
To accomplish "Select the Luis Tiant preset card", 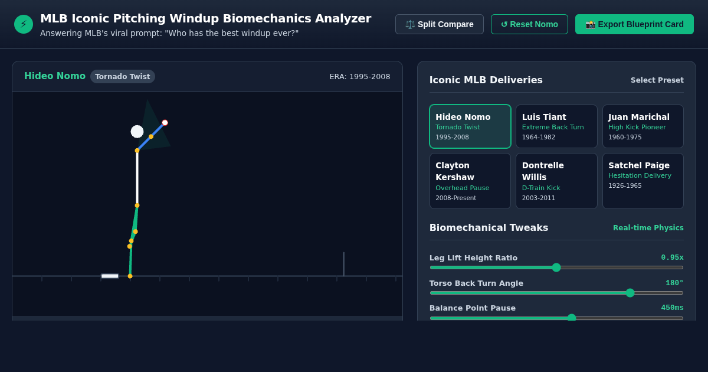I will [556, 126].
